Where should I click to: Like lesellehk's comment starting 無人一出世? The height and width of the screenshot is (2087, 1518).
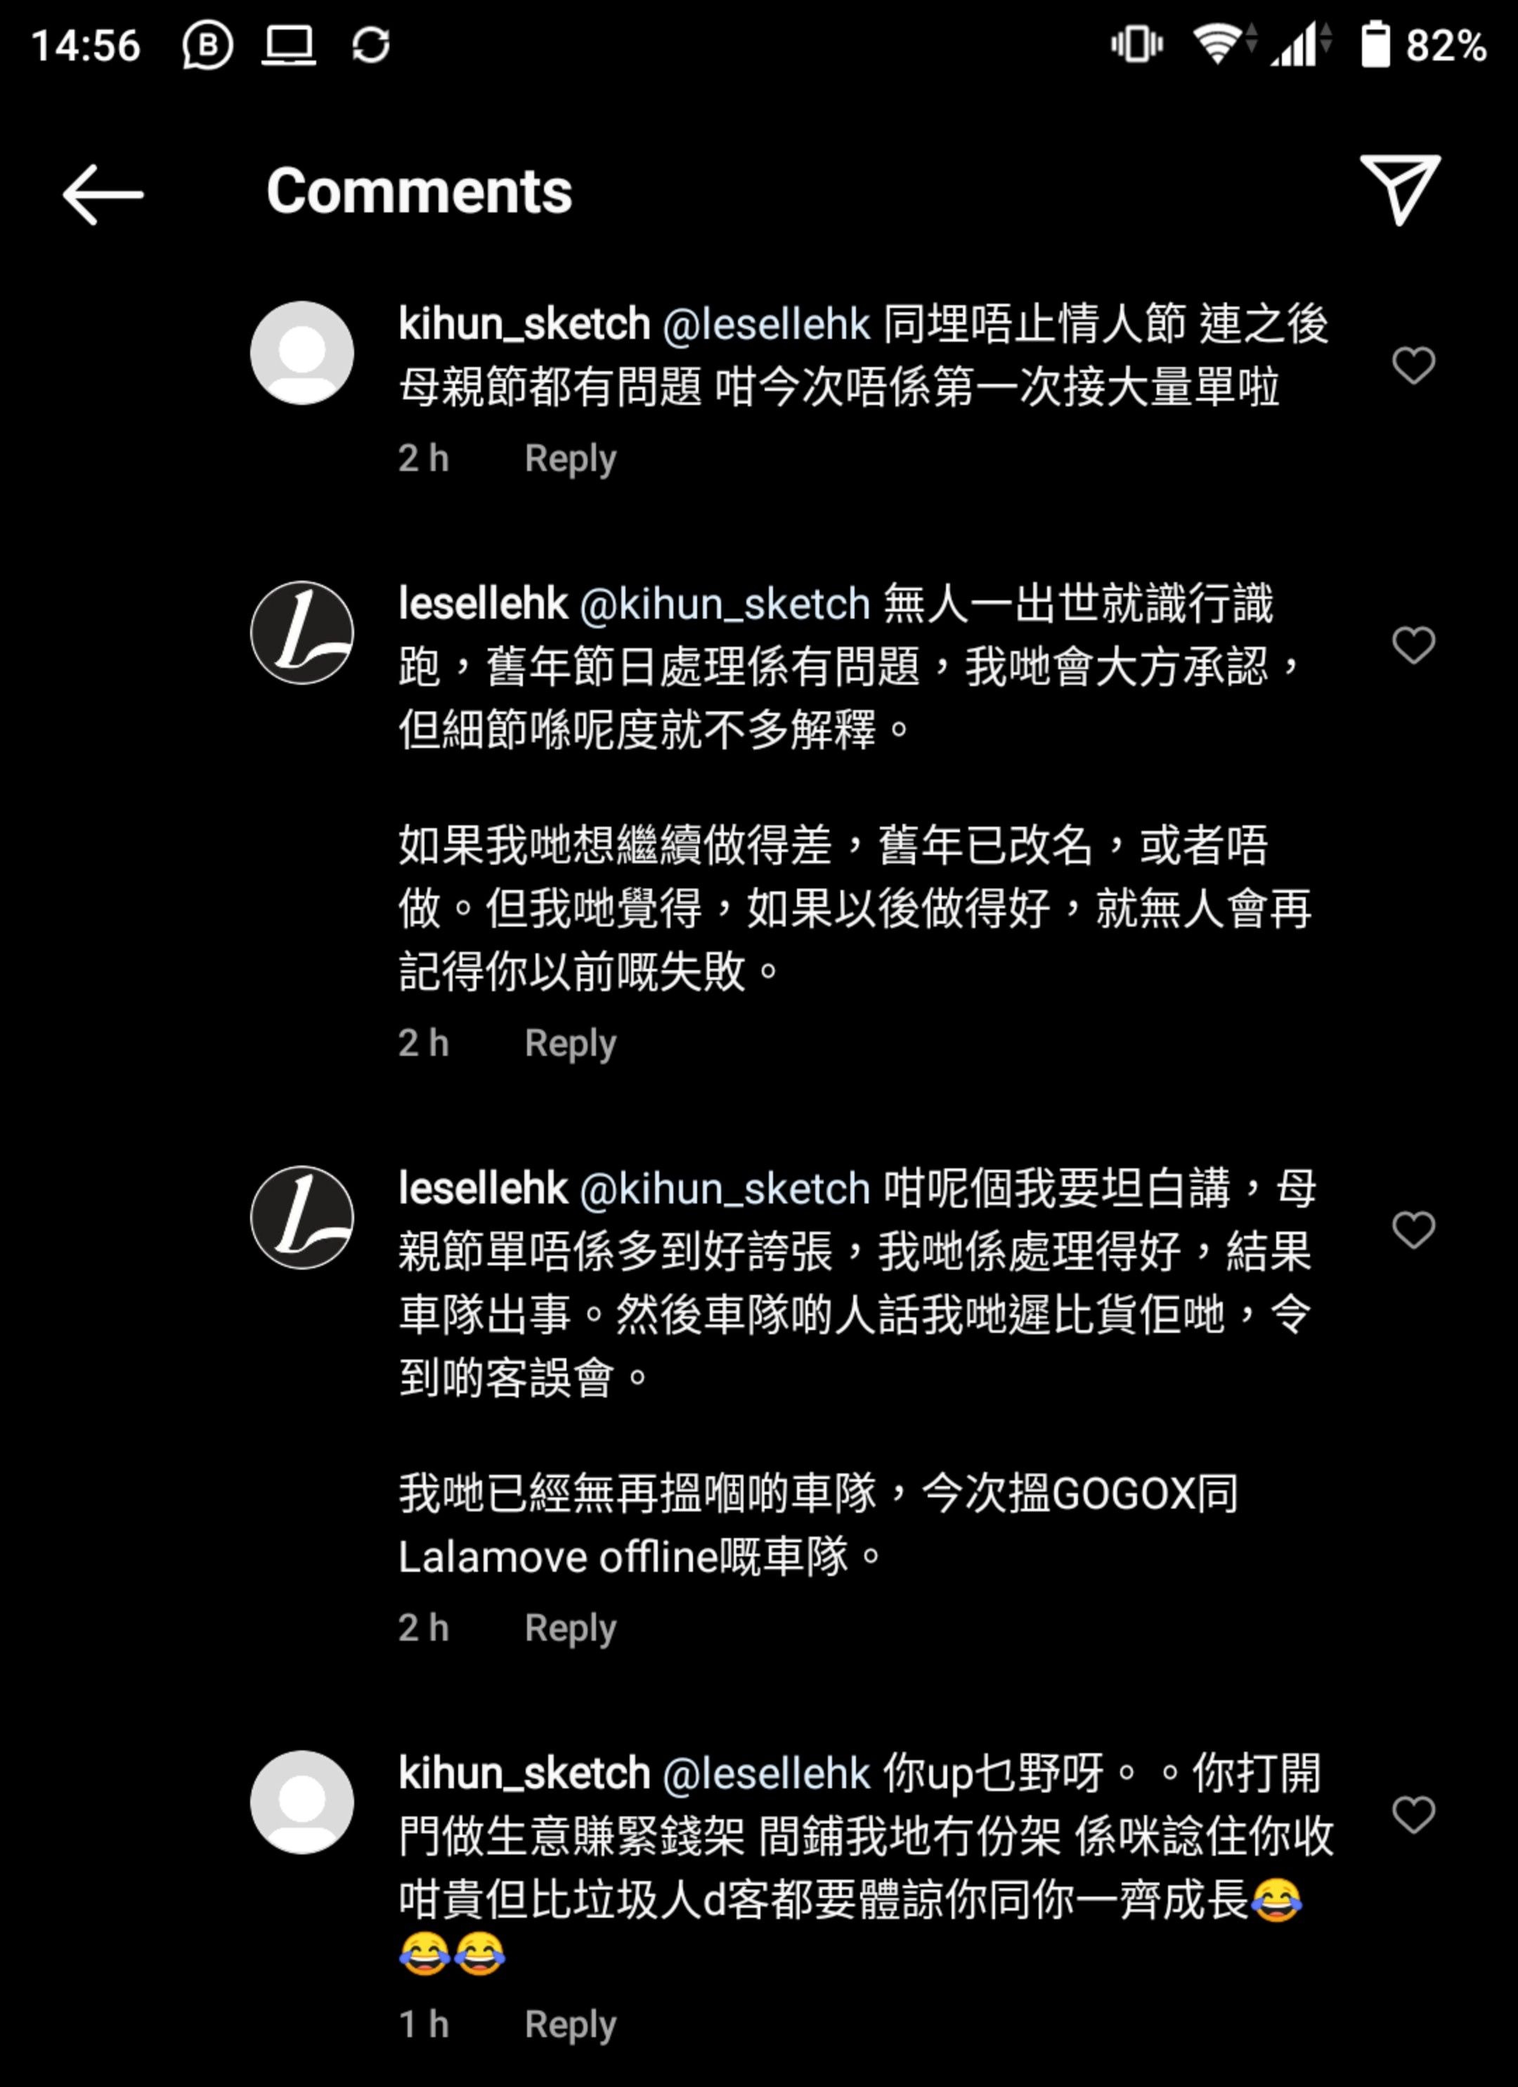tap(1413, 645)
